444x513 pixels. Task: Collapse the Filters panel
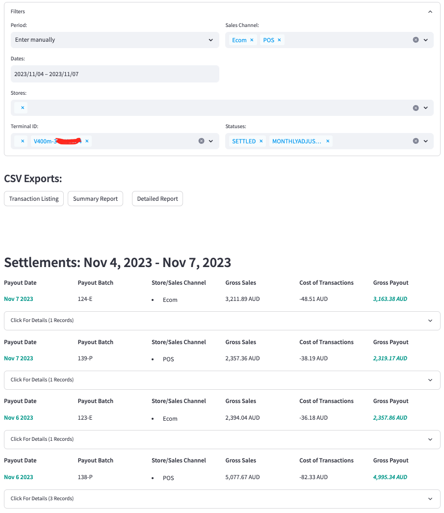[430, 11]
